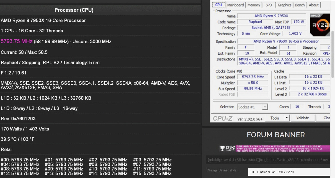Click the #03 core frequency entry
The width and height of the screenshot is (335, 178).
(x=152, y=160)
